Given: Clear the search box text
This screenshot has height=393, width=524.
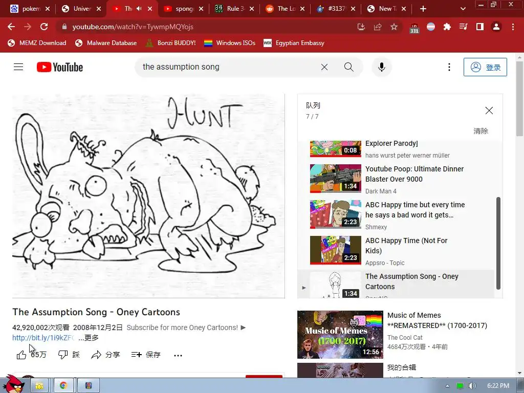Looking at the screenshot, I should (x=324, y=67).
